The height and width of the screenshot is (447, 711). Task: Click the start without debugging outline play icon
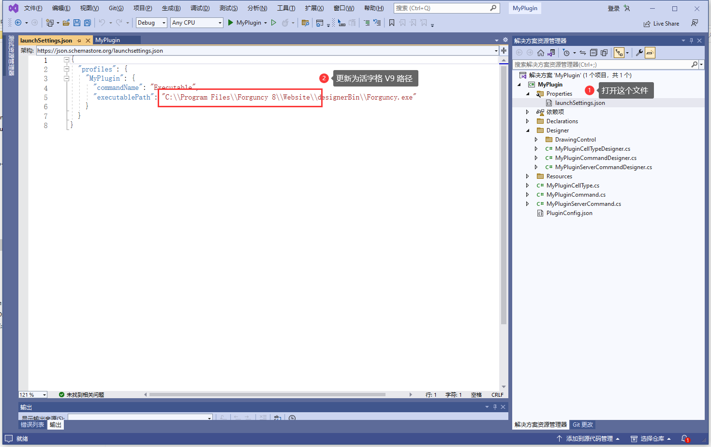point(274,23)
